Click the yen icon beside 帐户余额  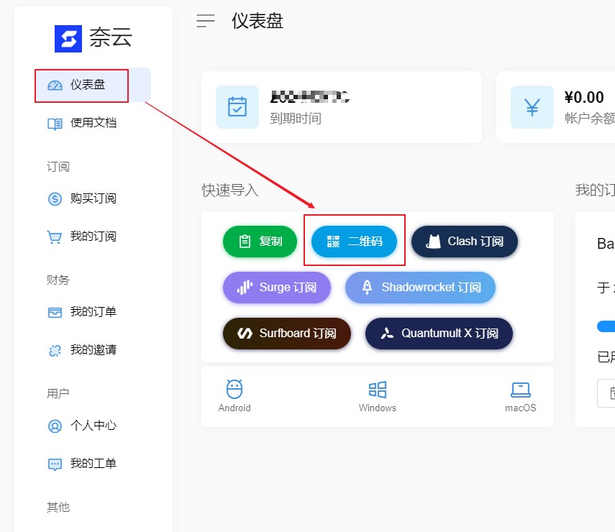pyautogui.click(x=532, y=107)
